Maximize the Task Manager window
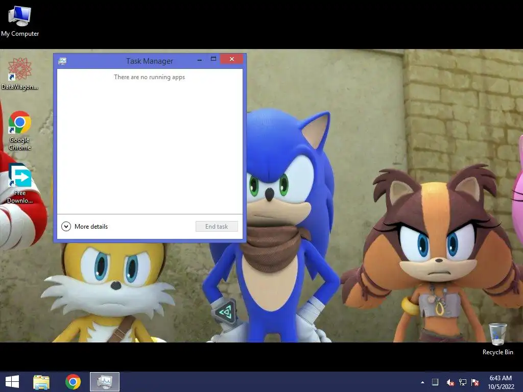The height and width of the screenshot is (392, 523). pyautogui.click(x=213, y=59)
